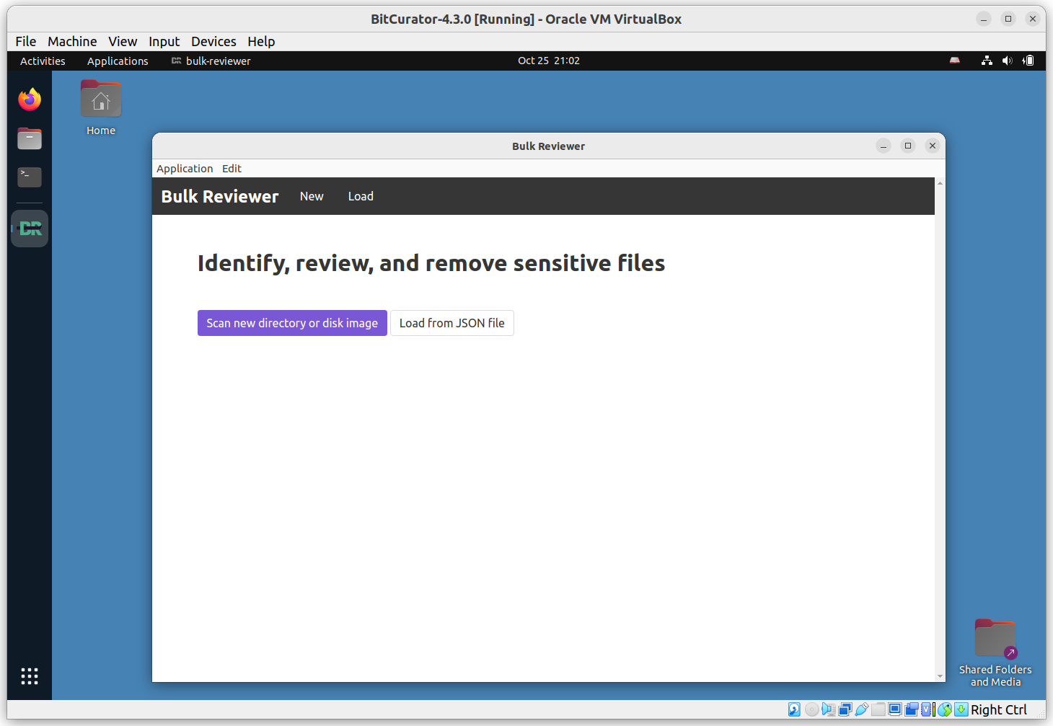Launch Terminal from the dock
The image size is (1053, 726).
pos(30,177)
